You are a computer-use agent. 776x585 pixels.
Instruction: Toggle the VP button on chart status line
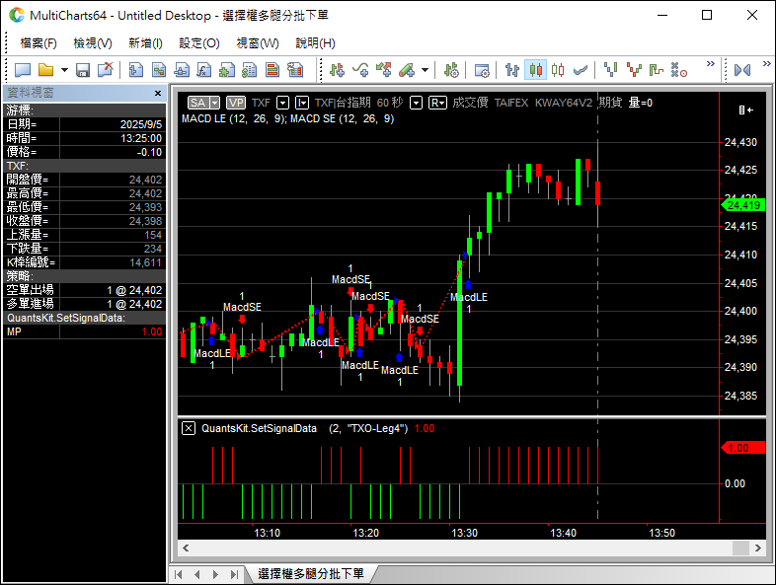pyautogui.click(x=236, y=103)
